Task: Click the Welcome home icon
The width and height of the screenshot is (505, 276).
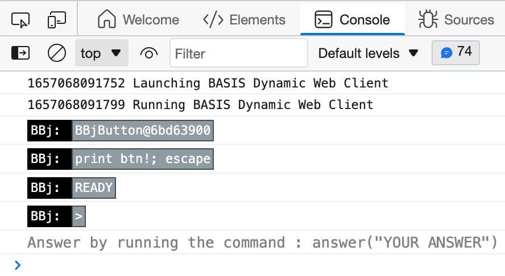Action: pyautogui.click(x=106, y=20)
